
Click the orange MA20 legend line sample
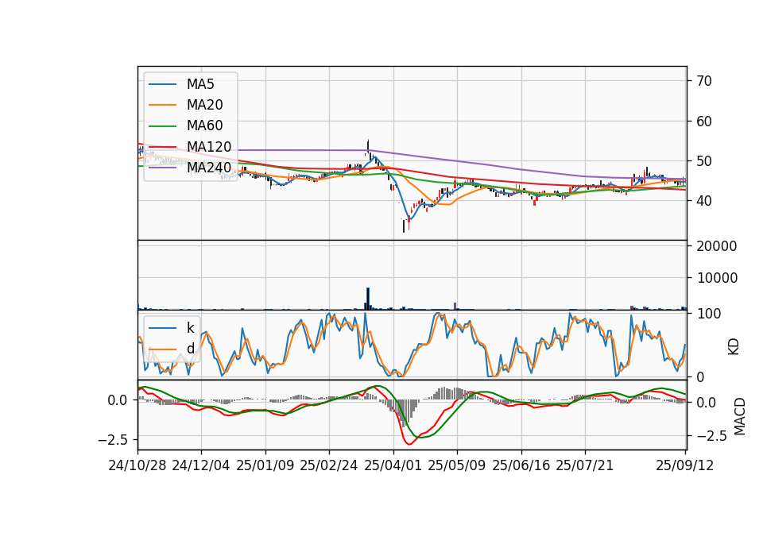click(162, 105)
